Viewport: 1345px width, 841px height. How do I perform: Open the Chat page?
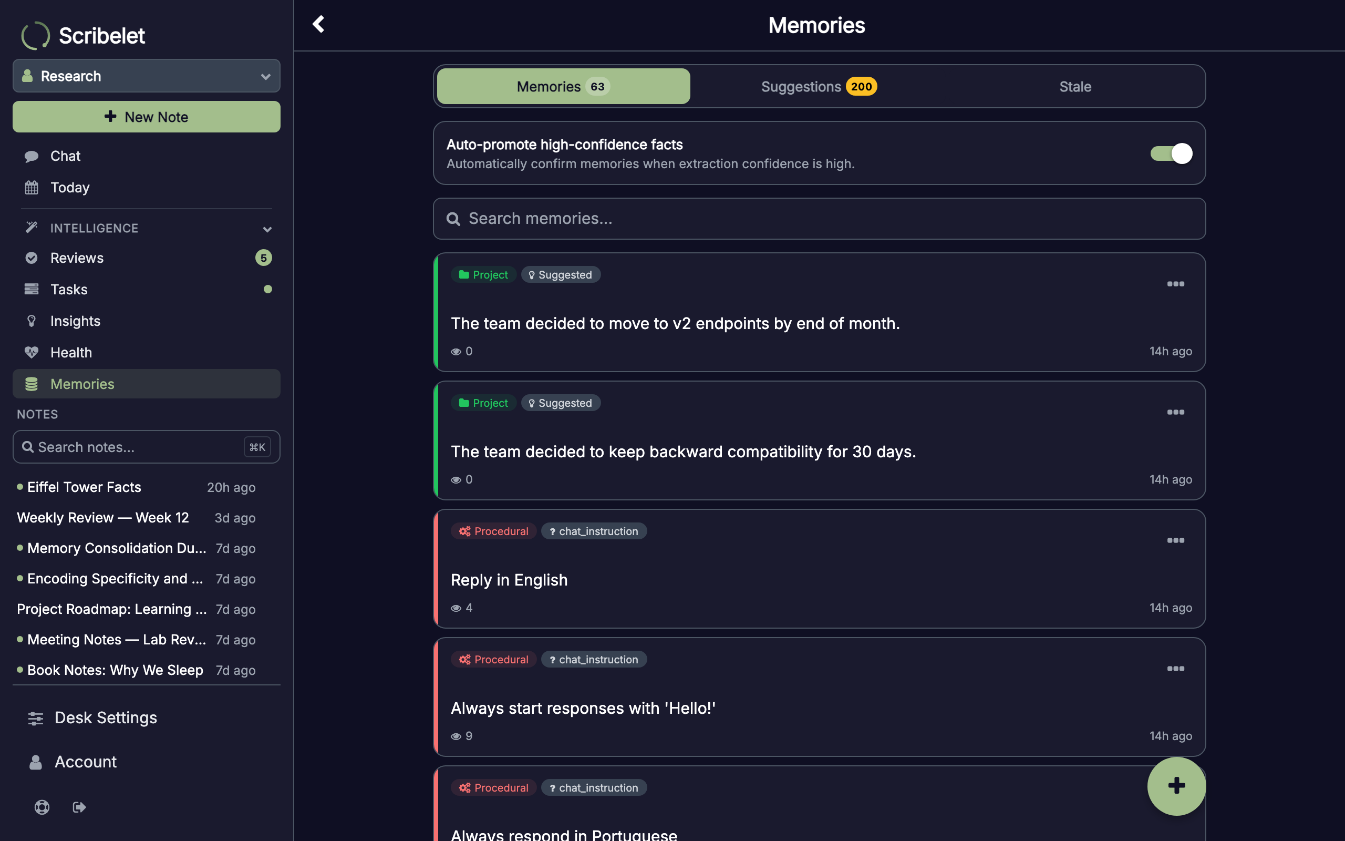coord(146,156)
